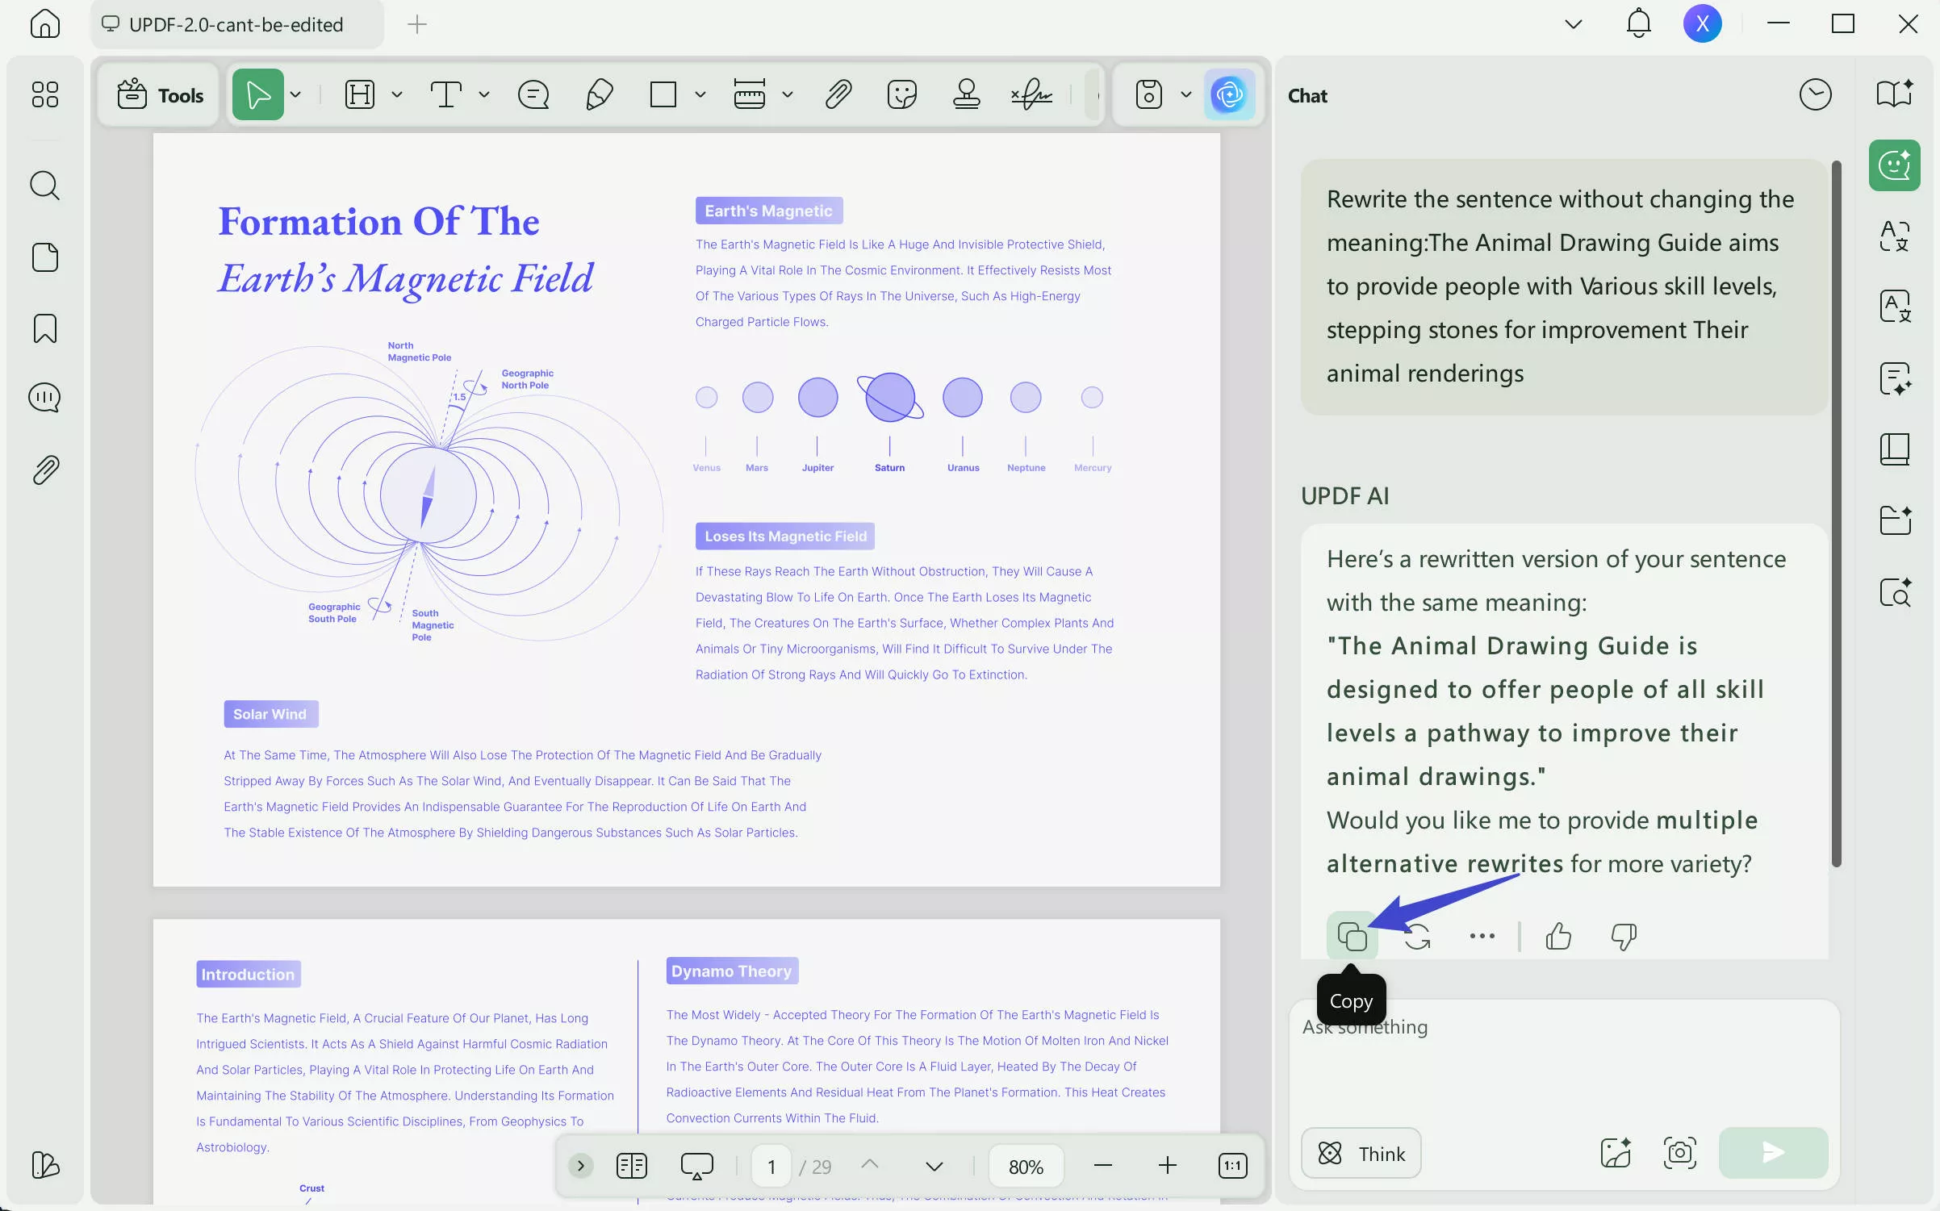
Task: Open the page display reading mode icon
Action: [631, 1166]
